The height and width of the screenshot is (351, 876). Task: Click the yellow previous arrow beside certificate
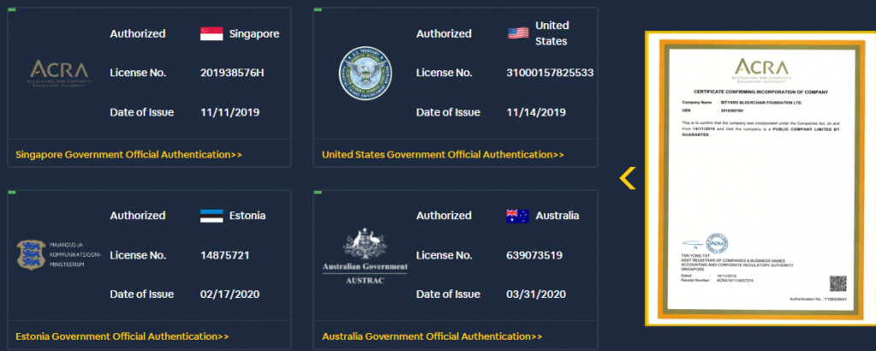[x=628, y=178]
